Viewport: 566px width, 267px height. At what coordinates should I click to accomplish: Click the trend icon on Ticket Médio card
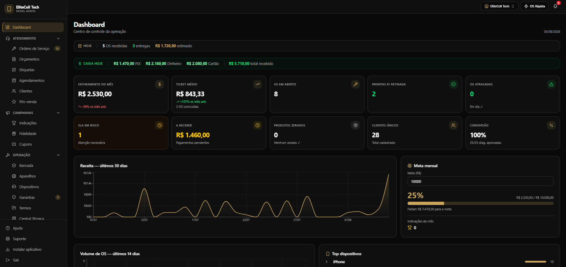[257, 84]
